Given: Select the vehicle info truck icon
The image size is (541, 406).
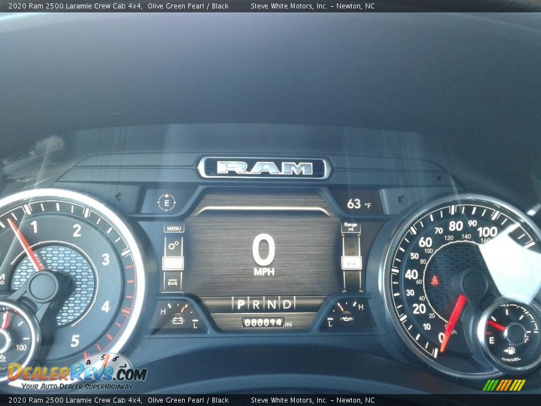Looking at the screenshot, I should coord(173,281).
